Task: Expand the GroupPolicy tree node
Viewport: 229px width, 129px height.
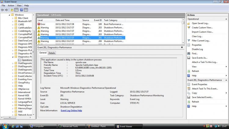Action: [x=13, y=83]
